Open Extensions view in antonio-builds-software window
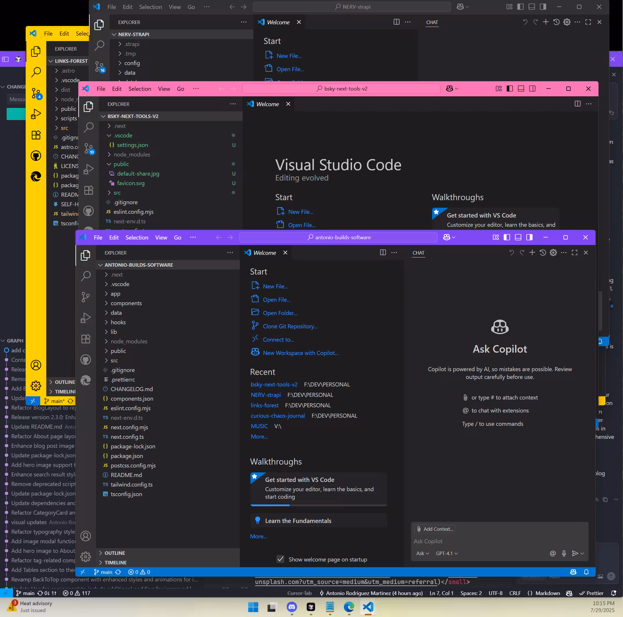The width and height of the screenshot is (623, 617). 86,339
